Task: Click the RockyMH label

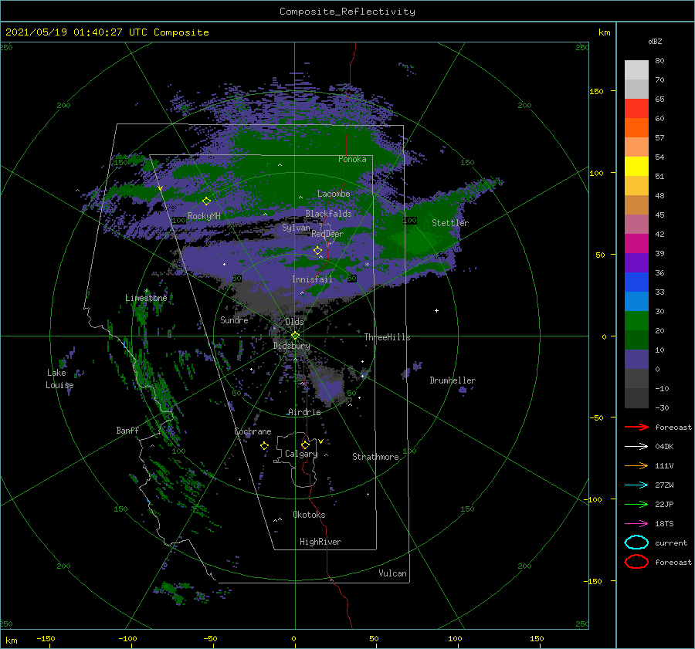Action: point(204,216)
